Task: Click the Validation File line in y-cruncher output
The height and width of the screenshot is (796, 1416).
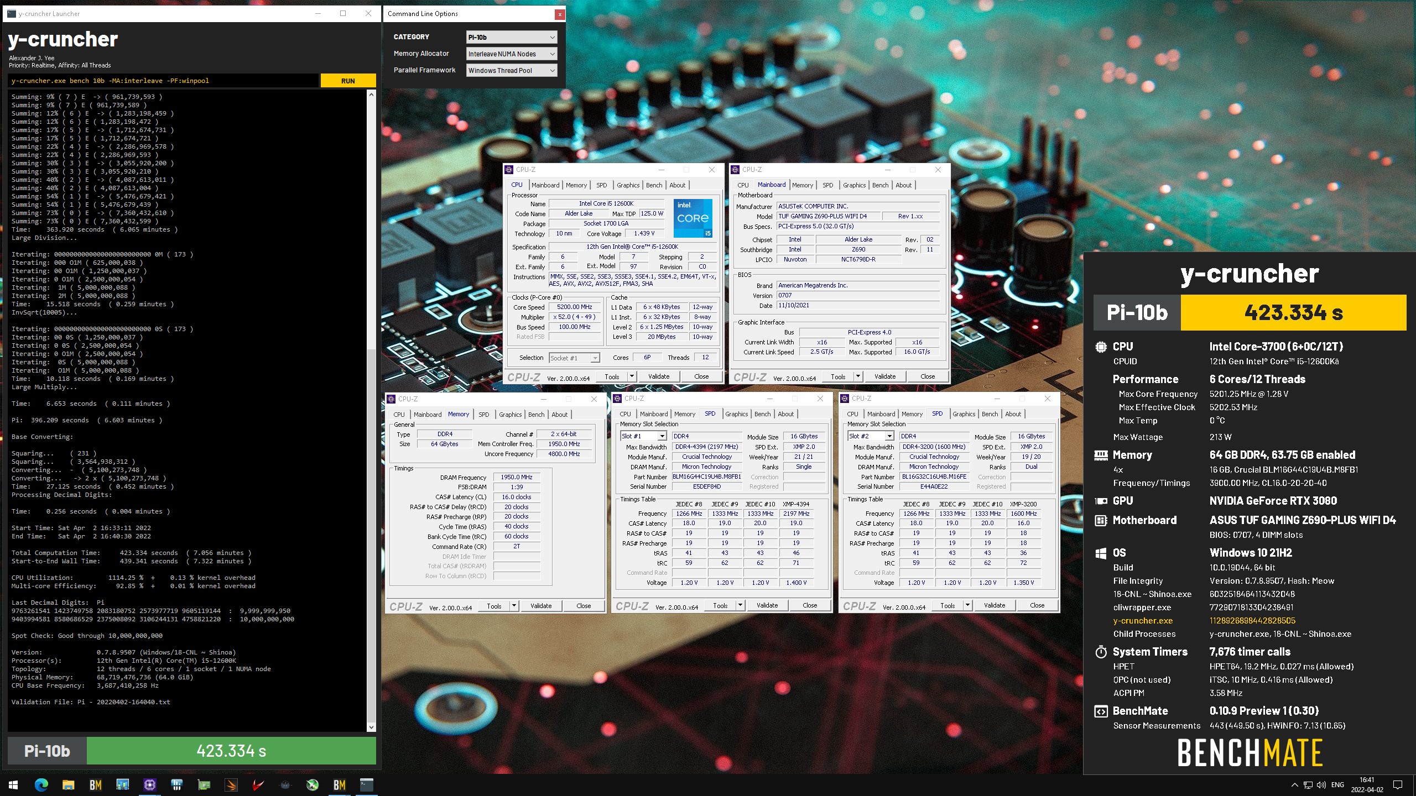Action: click(91, 702)
